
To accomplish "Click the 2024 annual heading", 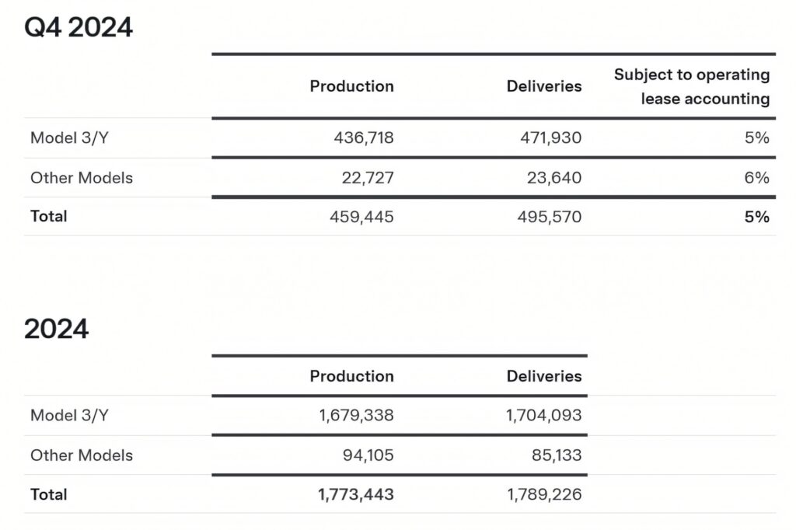I will [56, 329].
